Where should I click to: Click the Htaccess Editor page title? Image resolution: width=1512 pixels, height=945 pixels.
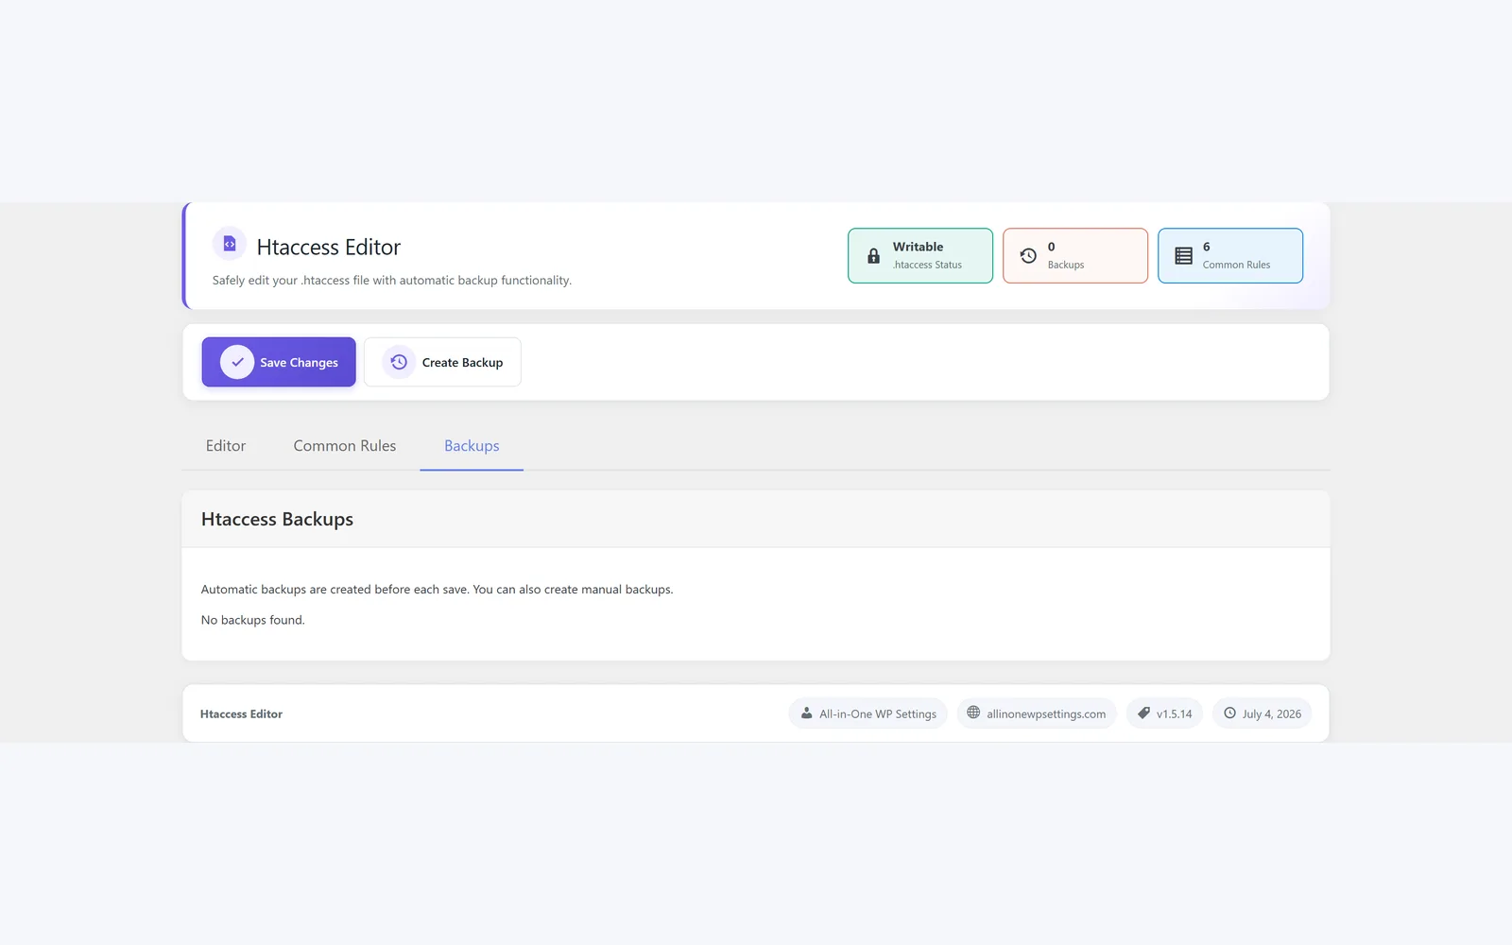coord(329,247)
